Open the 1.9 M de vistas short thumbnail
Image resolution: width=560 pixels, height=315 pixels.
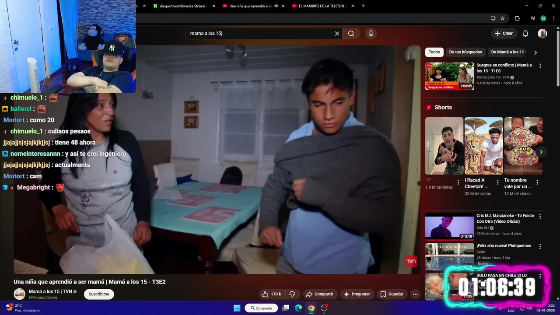444,146
